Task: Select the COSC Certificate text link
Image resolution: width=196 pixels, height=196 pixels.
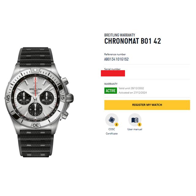Action: click(111, 131)
